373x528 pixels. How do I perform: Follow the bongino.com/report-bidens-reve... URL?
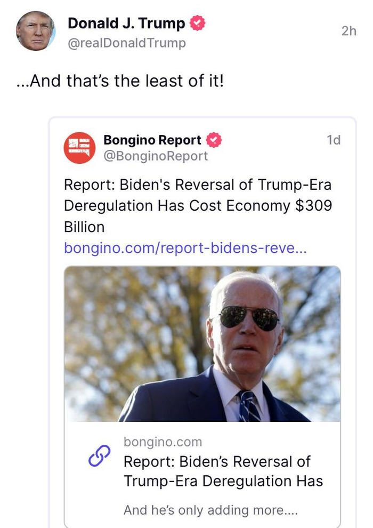[185, 248]
